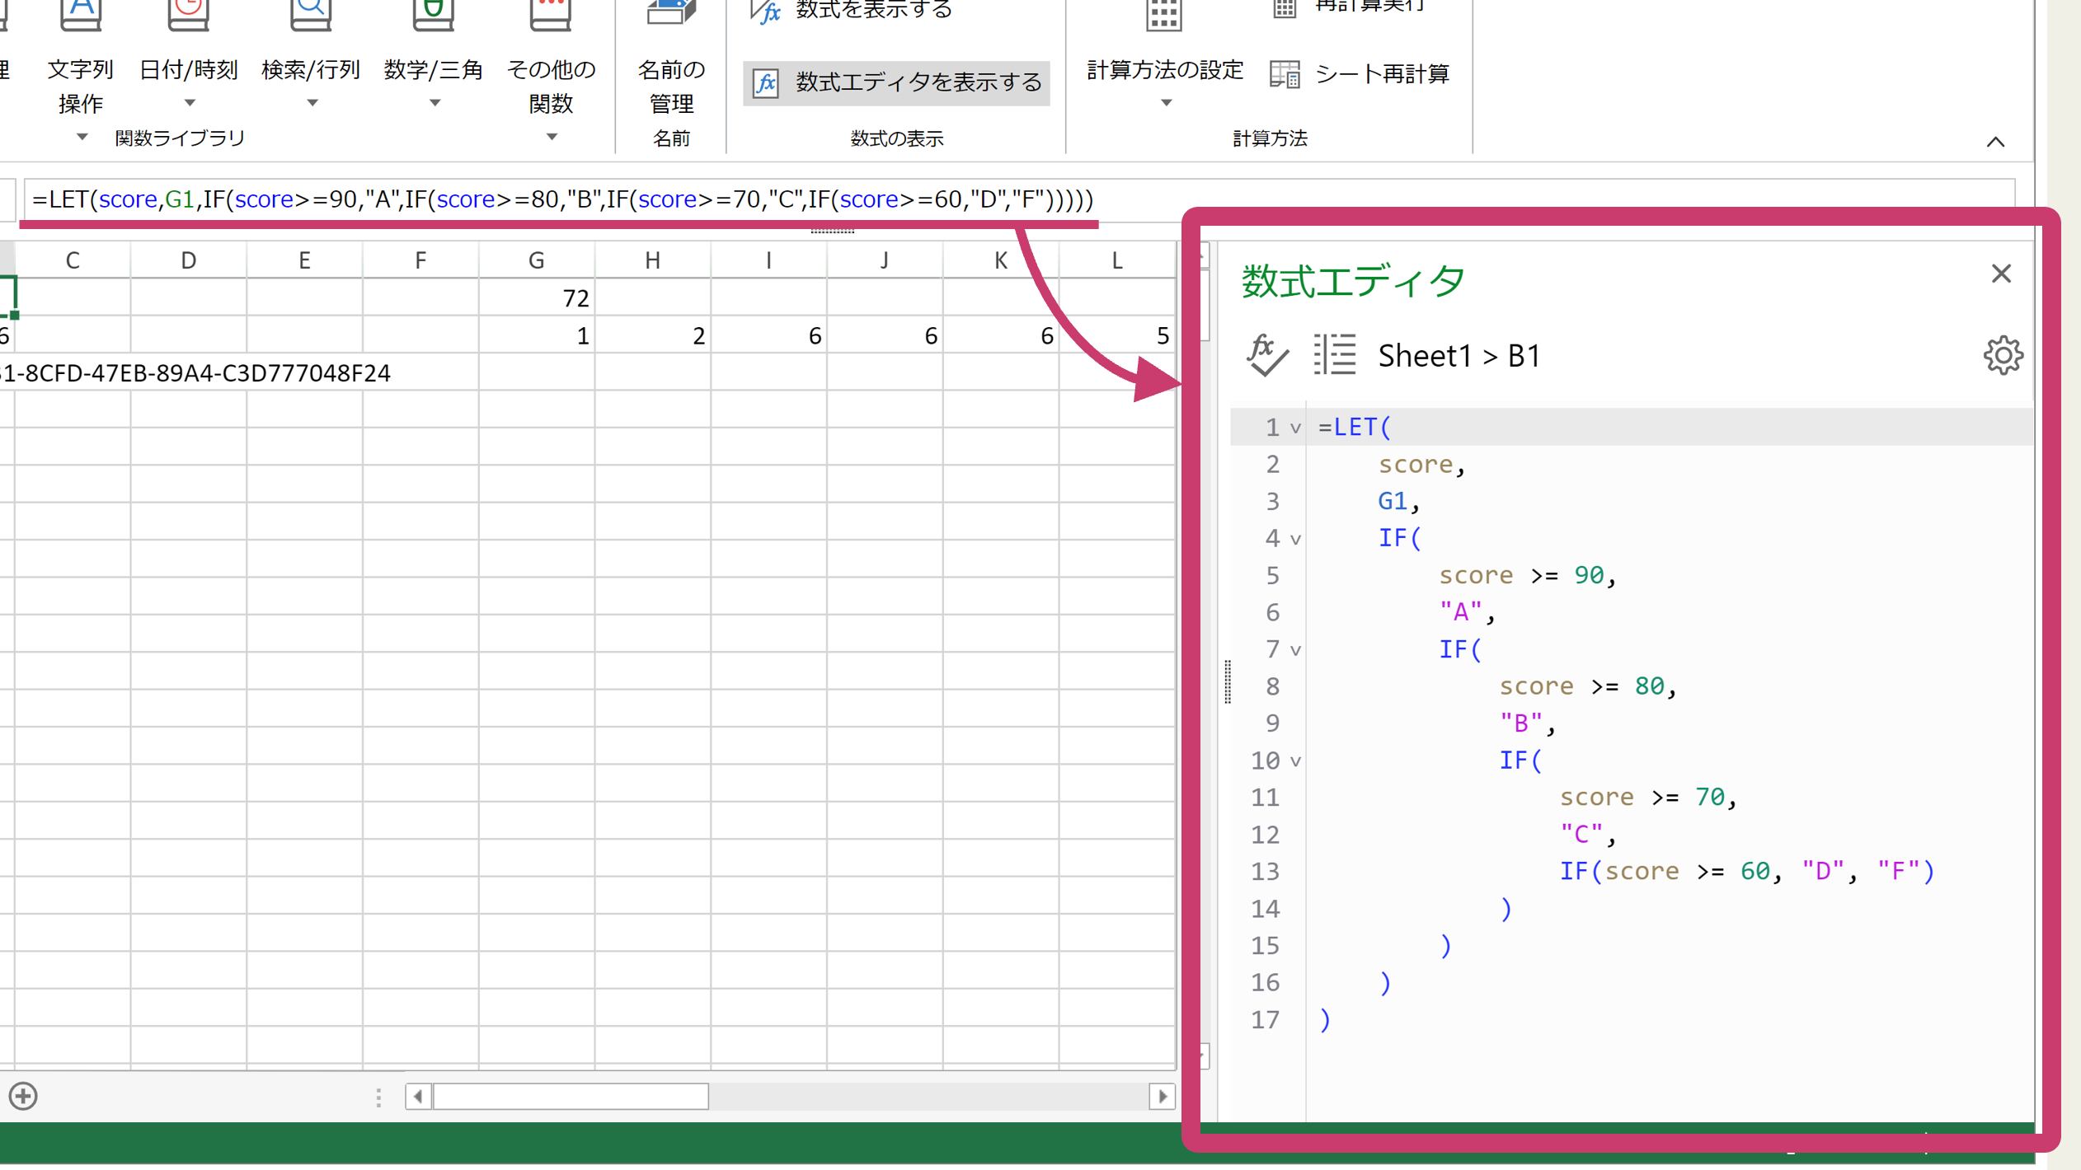Click the "A" string on line 6
Screen dimensions: 2081x1170
(x=1460, y=612)
